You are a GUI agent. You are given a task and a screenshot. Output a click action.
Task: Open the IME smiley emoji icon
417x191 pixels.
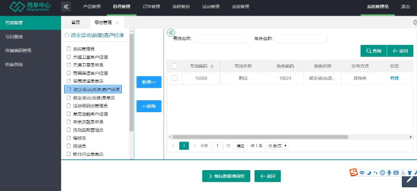(383, 173)
